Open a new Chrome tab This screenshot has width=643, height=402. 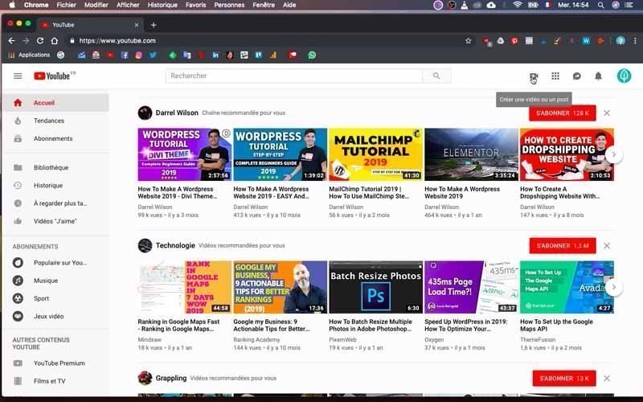154,25
